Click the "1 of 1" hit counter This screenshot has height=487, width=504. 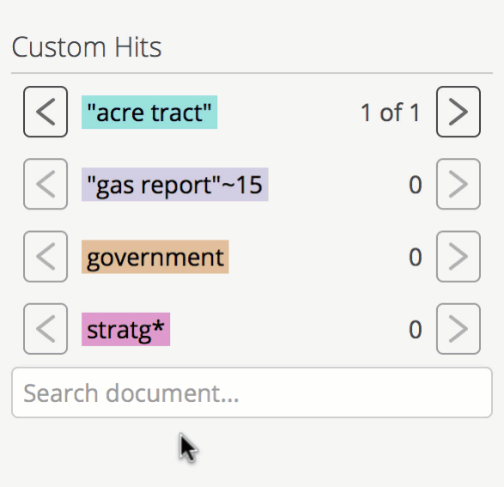point(390,113)
